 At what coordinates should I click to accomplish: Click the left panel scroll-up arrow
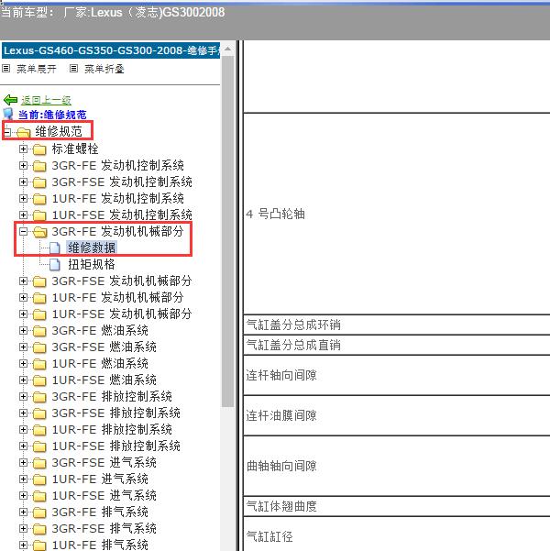point(227,49)
